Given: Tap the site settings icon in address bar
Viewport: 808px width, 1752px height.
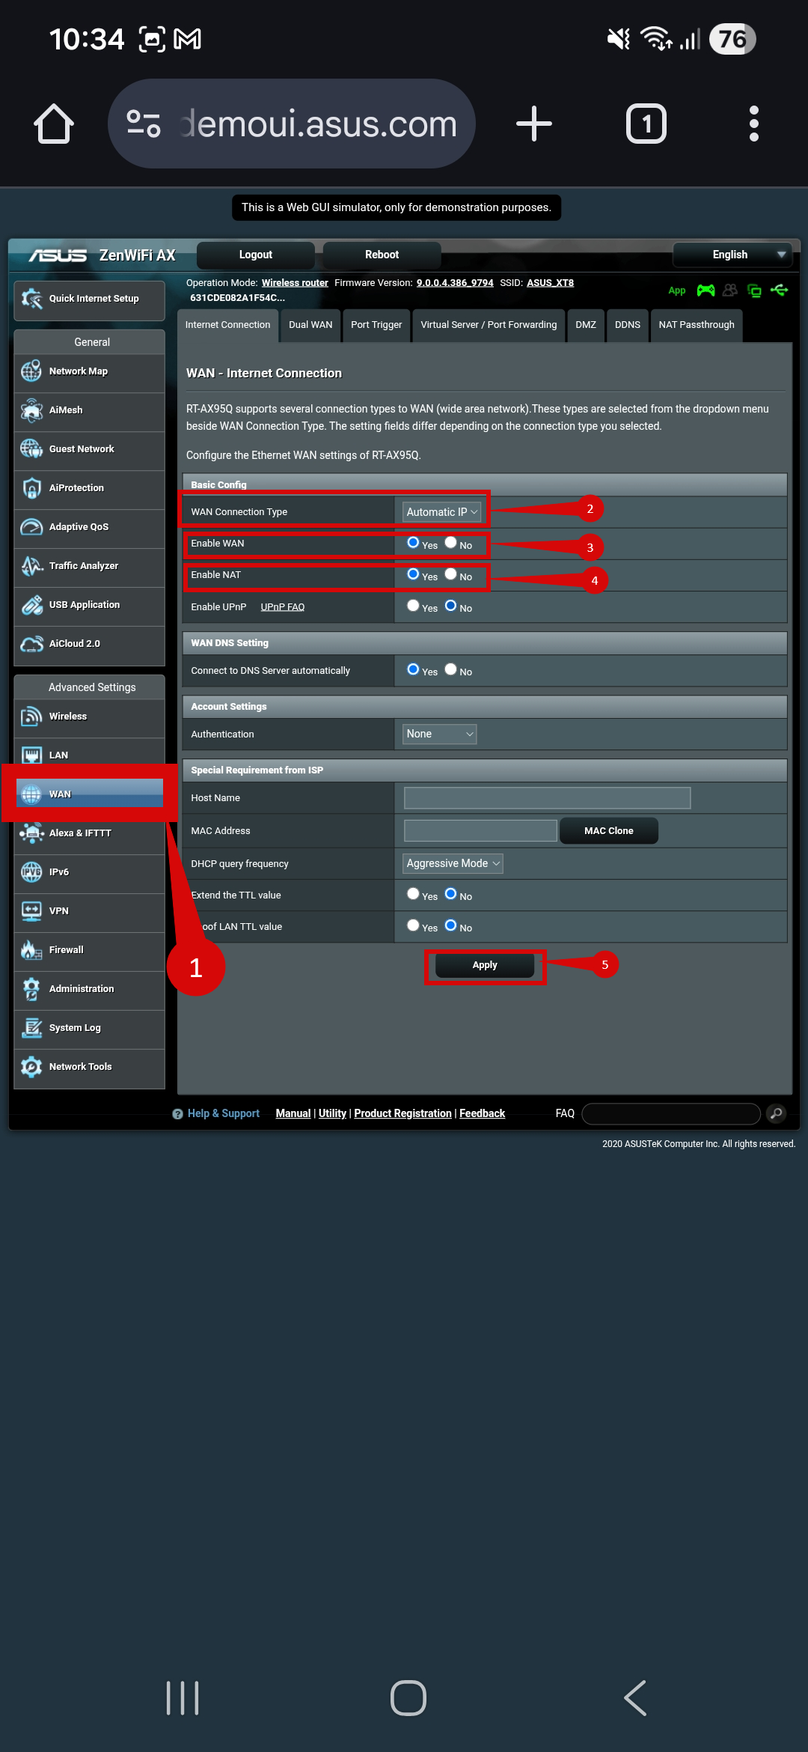Looking at the screenshot, I should pyautogui.click(x=144, y=124).
